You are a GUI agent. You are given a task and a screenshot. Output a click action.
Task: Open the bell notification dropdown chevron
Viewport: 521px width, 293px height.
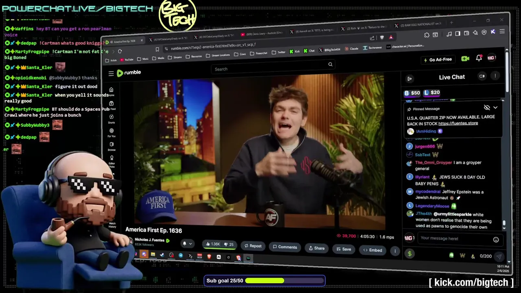[190, 244]
